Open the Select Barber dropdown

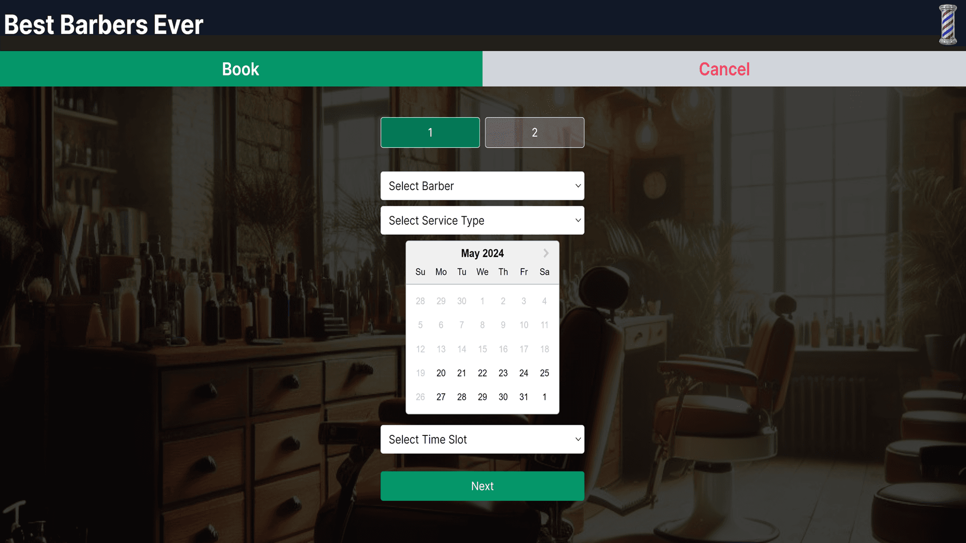pyautogui.click(x=482, y=186)
